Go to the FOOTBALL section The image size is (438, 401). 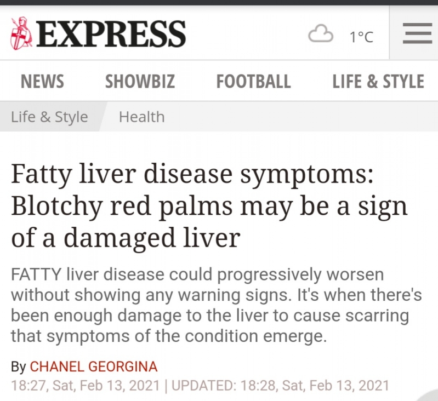[x=254, y=81]
